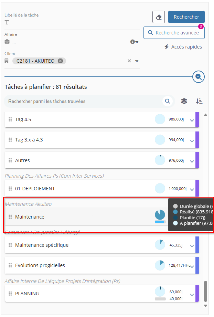Open Recherche avancée
The width and height of the screenshot is (214, 317).
pyautogui.click(x=174, y=33)
